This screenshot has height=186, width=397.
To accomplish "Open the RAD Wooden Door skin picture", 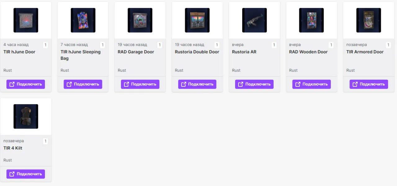I will point(311,20).
